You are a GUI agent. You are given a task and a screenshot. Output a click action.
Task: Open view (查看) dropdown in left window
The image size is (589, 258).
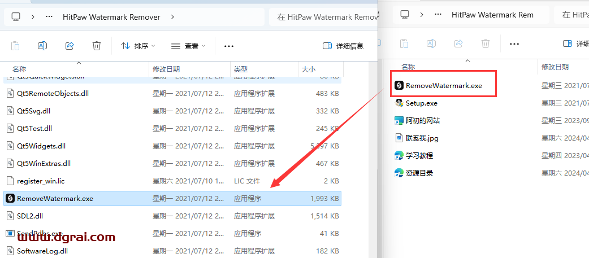click(188, 46)
